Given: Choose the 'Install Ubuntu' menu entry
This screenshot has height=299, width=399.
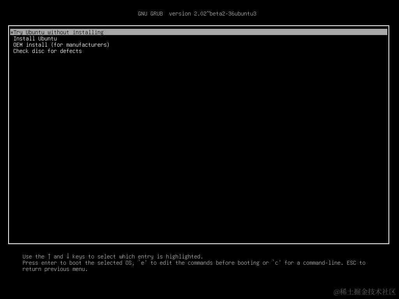Looking at the screenshot, I should coord(35,39).
